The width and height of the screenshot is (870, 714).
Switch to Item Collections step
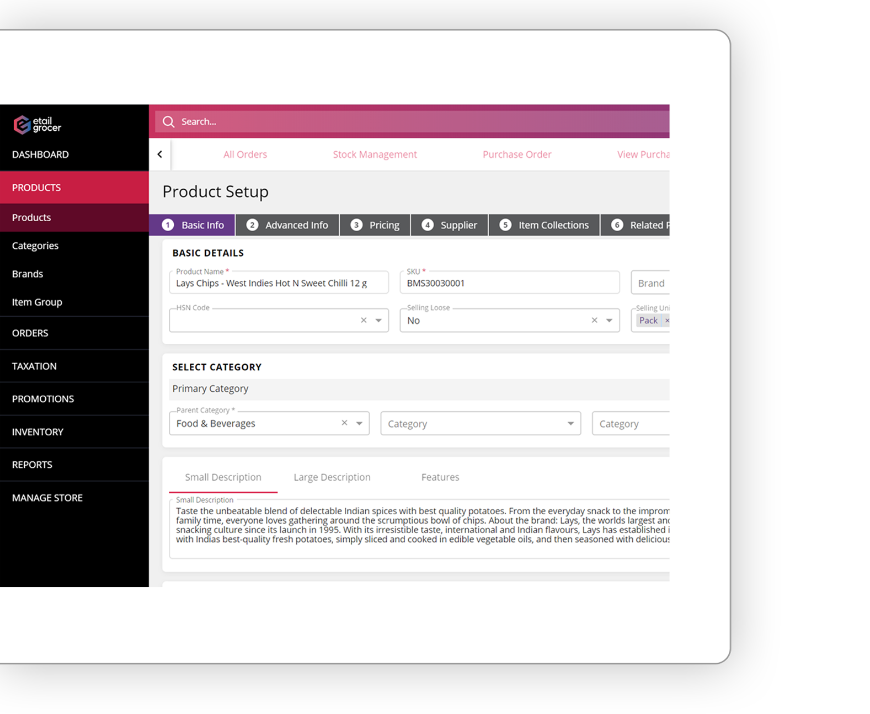(544, 225)
